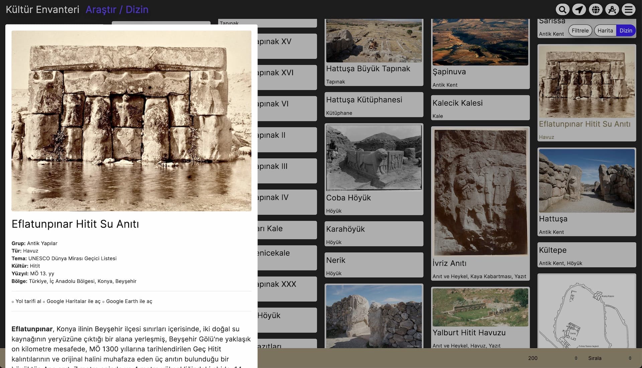Select Nerik card
642x368 pixels.
[x=374, y=265]
